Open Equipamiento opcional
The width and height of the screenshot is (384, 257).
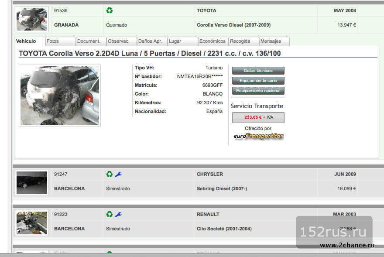point(258,91)
